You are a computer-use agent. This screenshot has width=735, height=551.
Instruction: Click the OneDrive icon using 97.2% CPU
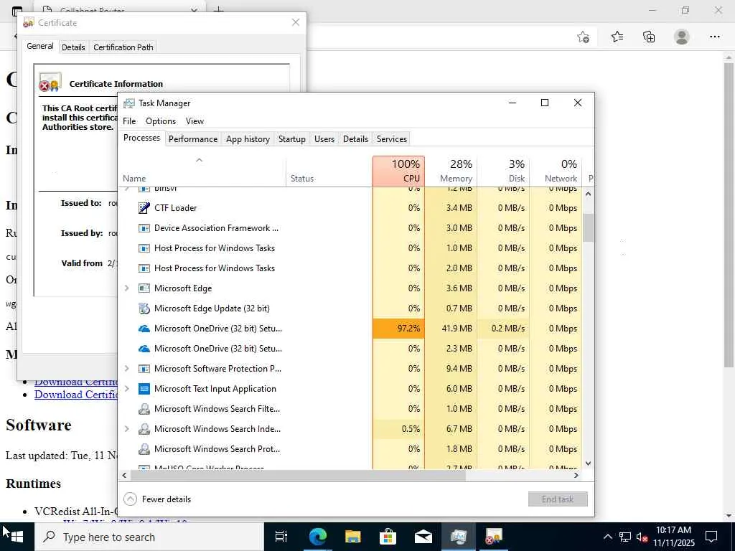coord(144,329)
